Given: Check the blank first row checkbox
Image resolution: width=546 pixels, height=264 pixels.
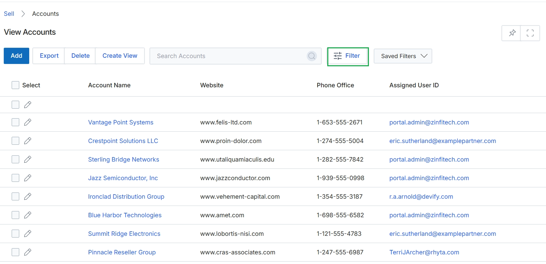Looking at the screenshot, I should coord(15,104).
